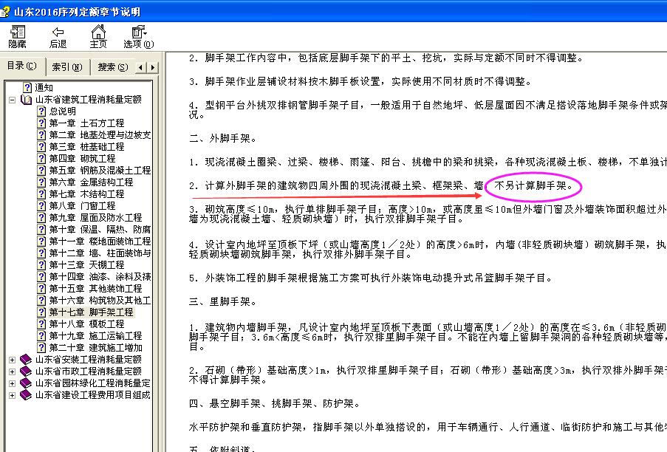667x452 pixels.
Task: Open 第十八章 模板工程 chapter
Action: tap(86, 324)
